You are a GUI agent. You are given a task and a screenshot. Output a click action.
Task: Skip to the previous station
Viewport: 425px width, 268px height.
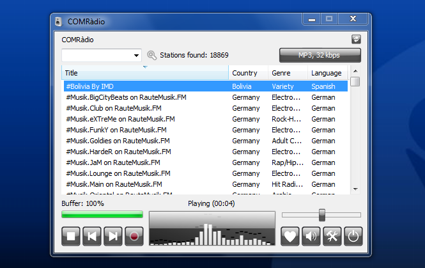click(92, 236)
